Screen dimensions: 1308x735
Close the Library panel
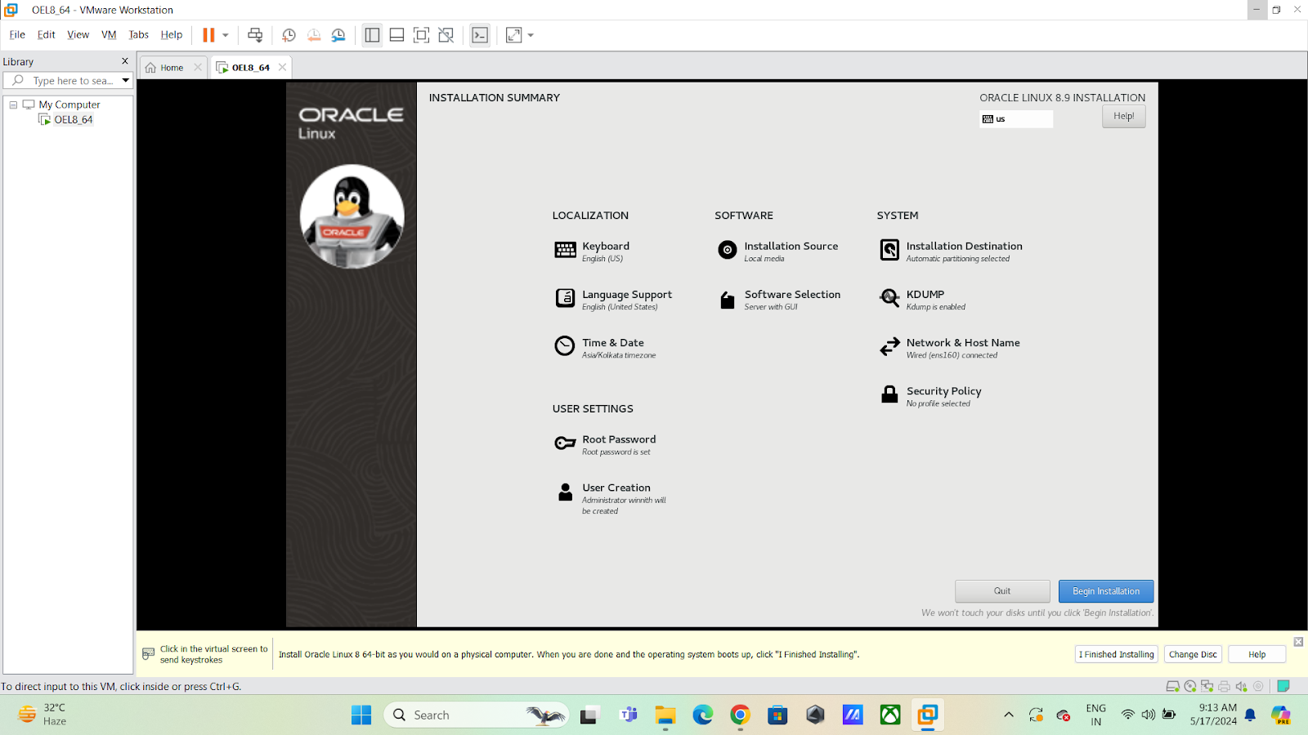pyautogui.click(x=125, y=61)
